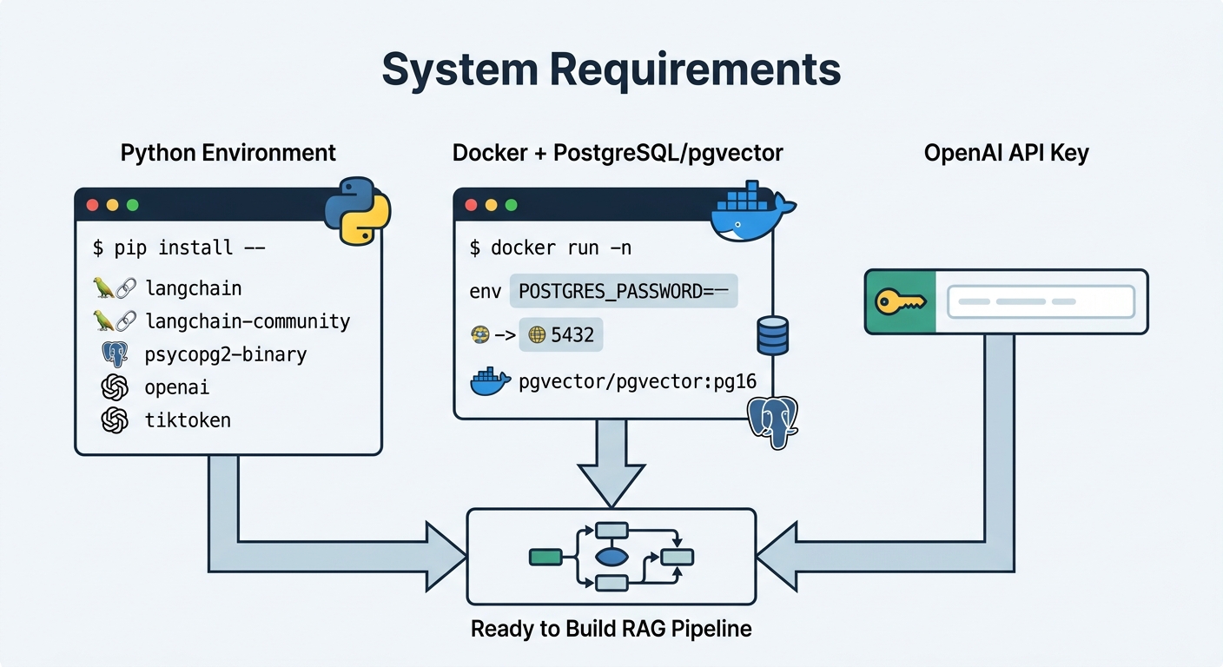Image resolution: width=1223 pixels, height=667 pixels.
Task: Click the RAG pipeline flow diagram icon
Action: point(611,557)
